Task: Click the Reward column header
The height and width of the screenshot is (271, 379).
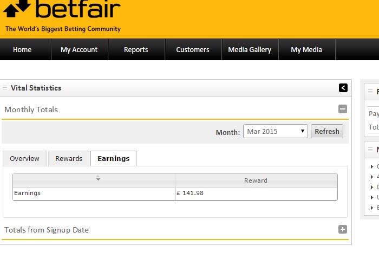Action: click(256, 180)
